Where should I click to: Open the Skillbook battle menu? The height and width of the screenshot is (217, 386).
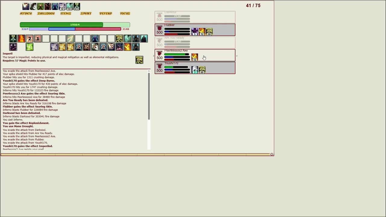click(x=46, y=13)
